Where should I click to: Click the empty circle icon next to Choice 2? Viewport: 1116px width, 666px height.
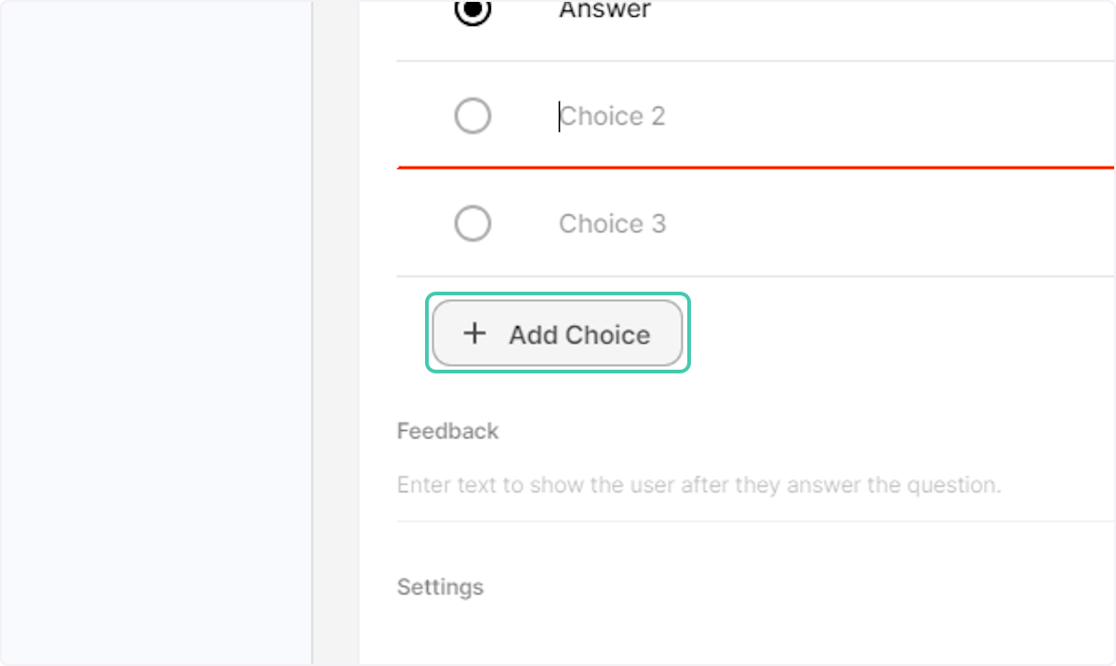tap(472, 115)
